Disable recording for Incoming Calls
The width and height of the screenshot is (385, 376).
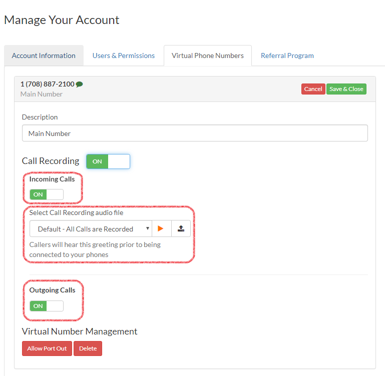pyautogui.click(x=46, y=194)
